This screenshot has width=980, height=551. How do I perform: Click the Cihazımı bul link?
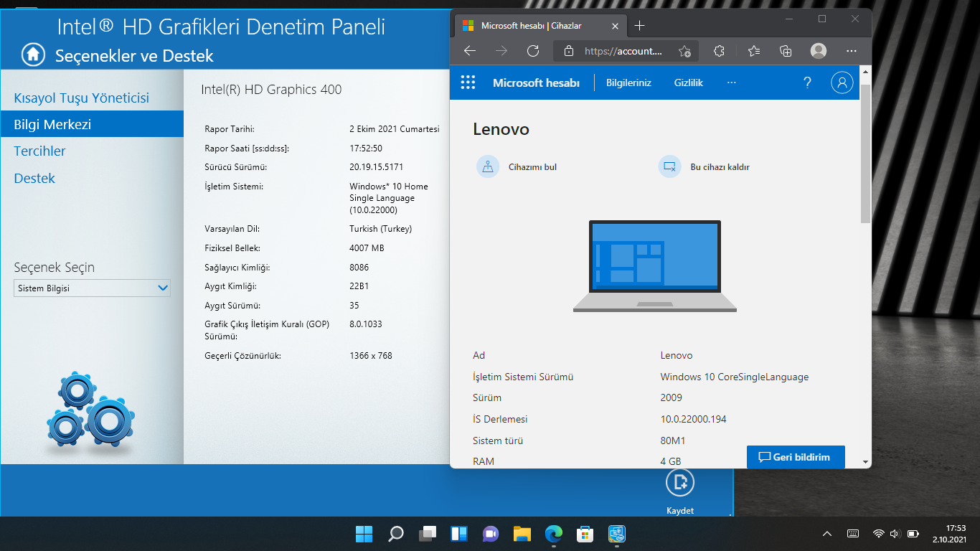tap(532, 167)
